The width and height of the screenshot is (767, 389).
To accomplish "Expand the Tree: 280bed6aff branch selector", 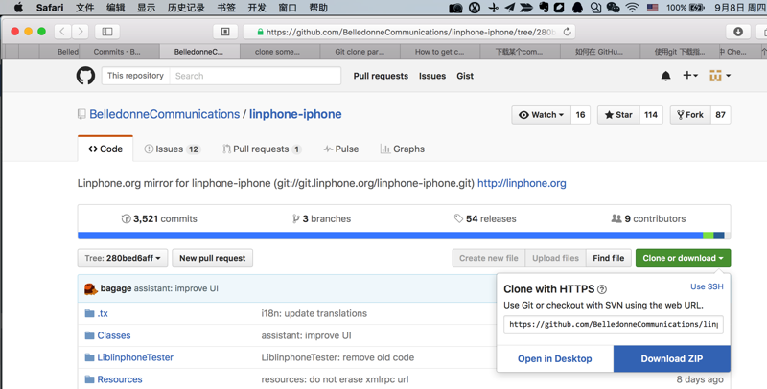I will pyautogui.click(x=123, y=258).
